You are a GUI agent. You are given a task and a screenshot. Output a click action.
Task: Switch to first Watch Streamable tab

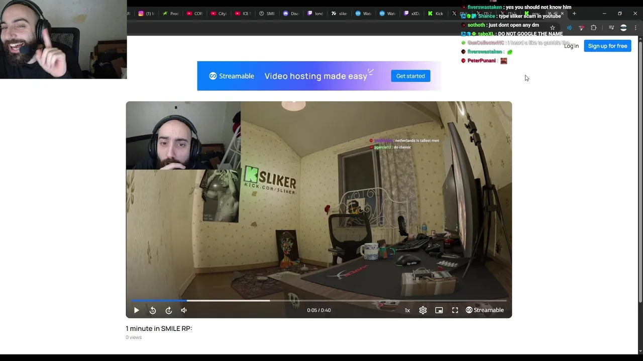pyautogui.click(x=363, y=14)
